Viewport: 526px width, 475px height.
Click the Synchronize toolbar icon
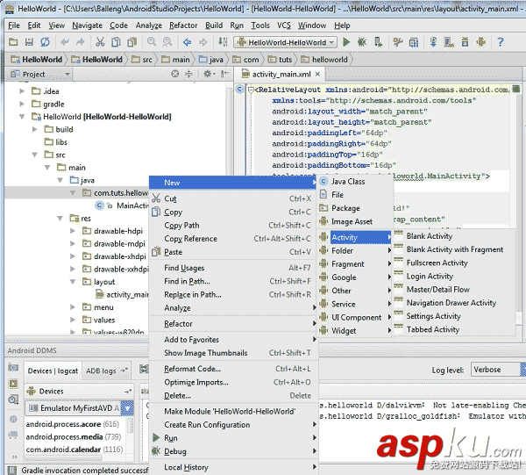pos(45,42)
